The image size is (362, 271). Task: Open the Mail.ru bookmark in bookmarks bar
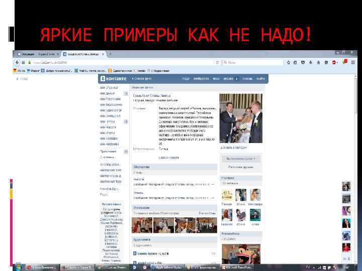pyautogui.click(x=90, y=71)
